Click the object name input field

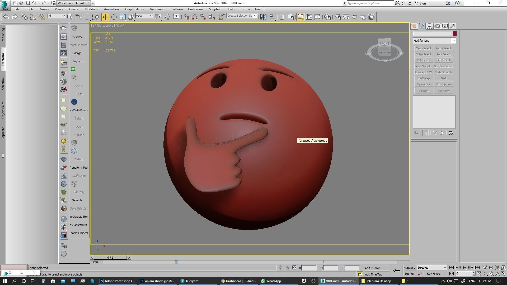(432, 34)
